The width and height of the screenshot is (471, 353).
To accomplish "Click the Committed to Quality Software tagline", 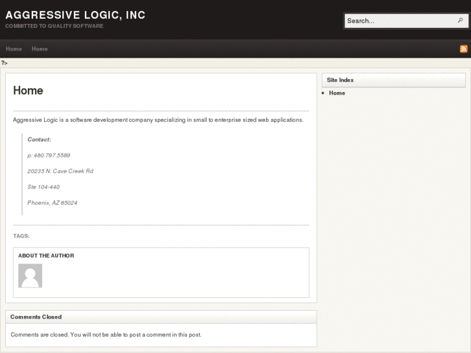I will pos(54,27).
